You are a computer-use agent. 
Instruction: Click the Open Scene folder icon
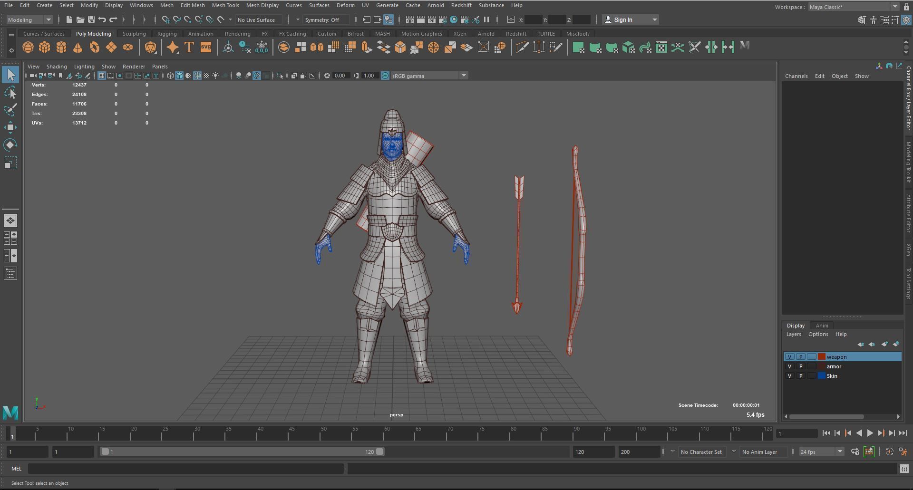point(80,19)
